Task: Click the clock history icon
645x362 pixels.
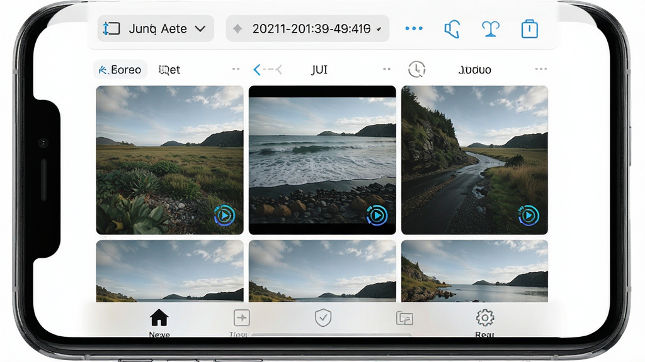Action: tap(417, 69)
